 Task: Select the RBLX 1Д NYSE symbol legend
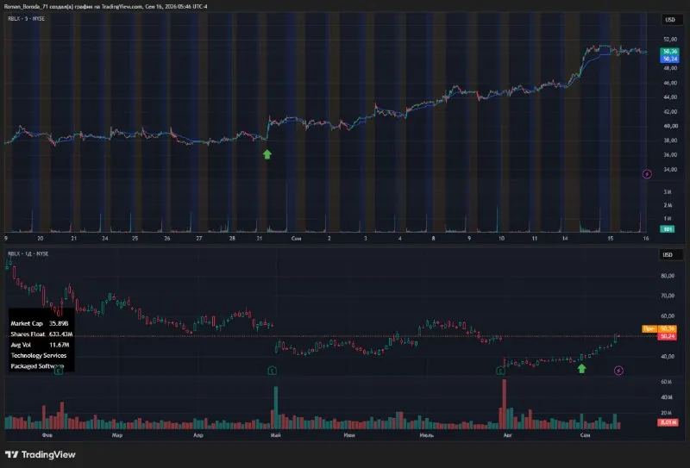tap(28, 253)
